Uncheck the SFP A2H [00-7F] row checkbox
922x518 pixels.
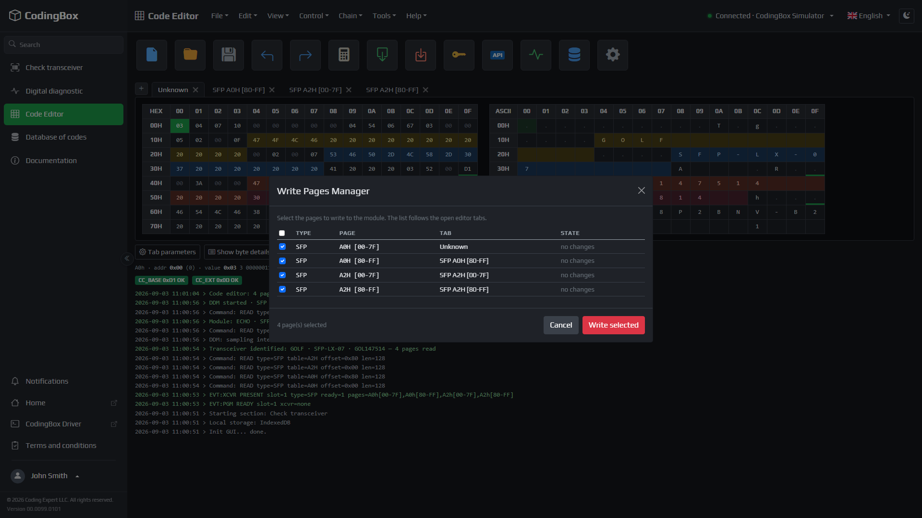(282, 275)
